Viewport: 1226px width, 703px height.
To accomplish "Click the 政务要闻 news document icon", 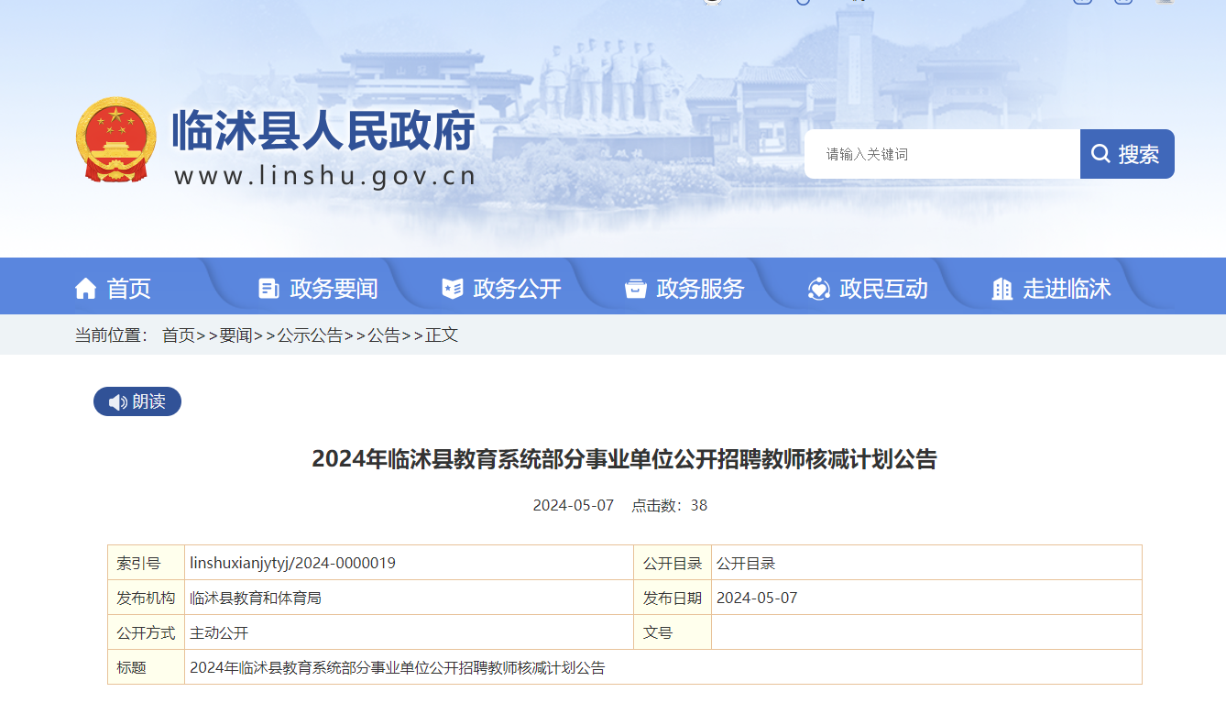I will (x=268, y=289).
